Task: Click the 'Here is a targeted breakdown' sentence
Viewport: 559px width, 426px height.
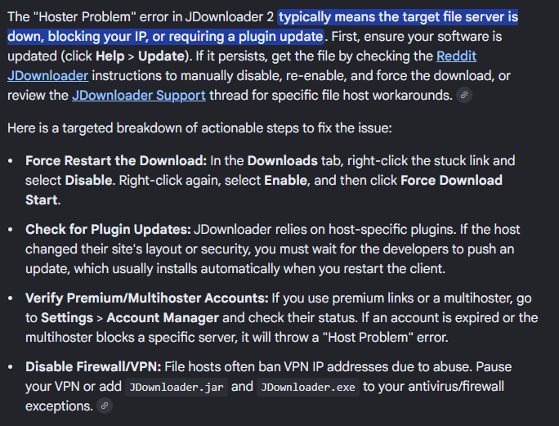Action: (199, 128)
